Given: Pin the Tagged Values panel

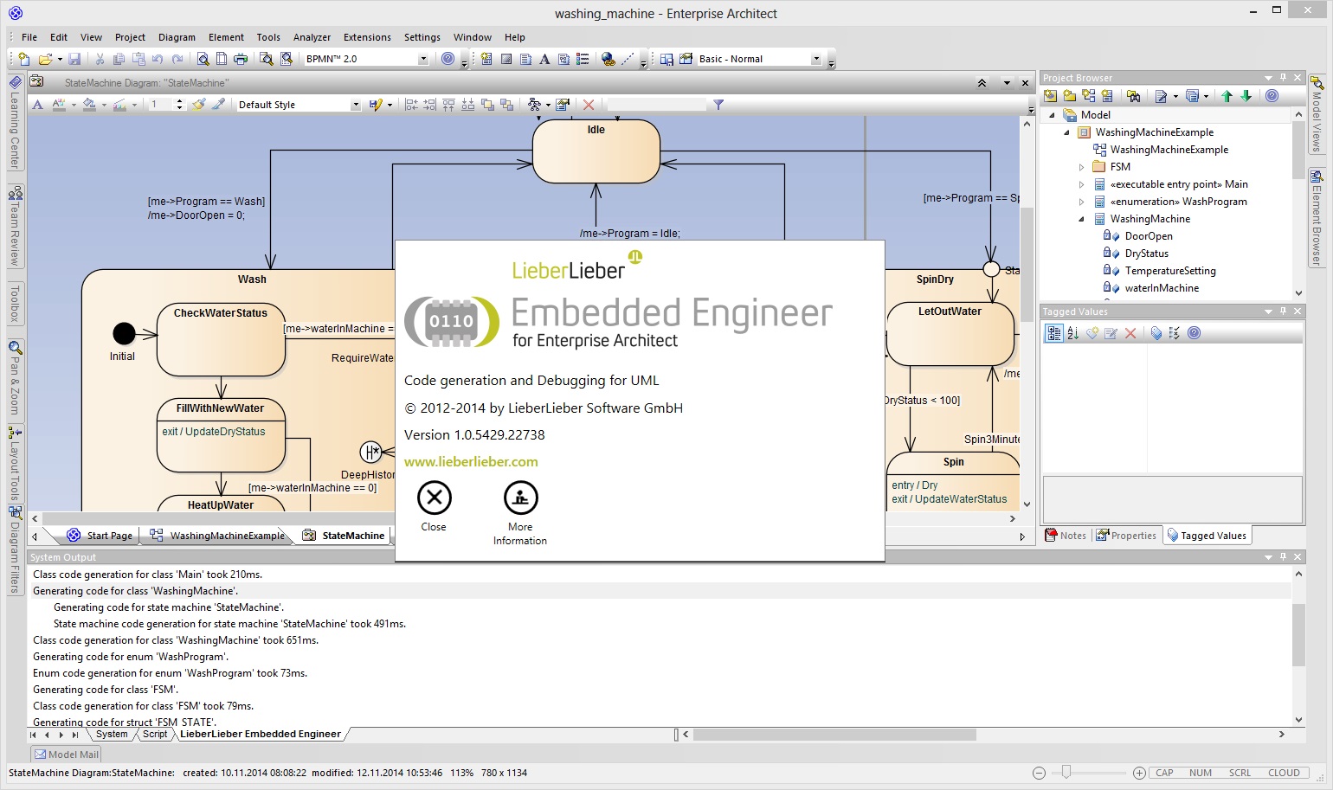Looking at the screenshot, I should (x=1284, y=311).
